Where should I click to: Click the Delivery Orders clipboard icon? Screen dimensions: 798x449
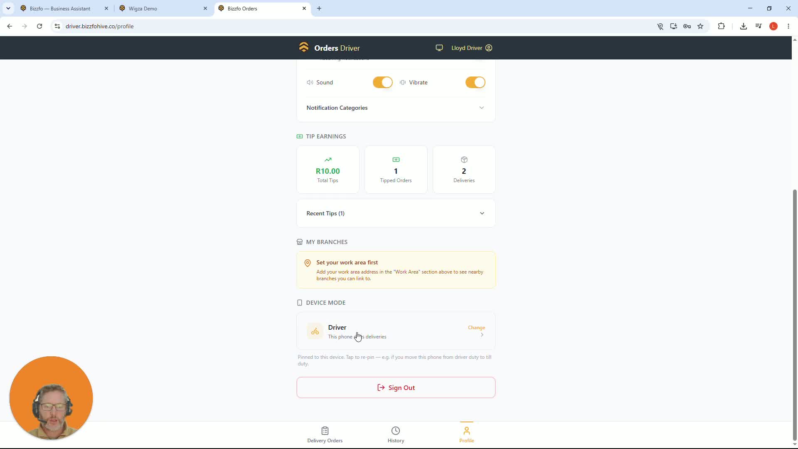pyautogui.click(x=325, y=431)
